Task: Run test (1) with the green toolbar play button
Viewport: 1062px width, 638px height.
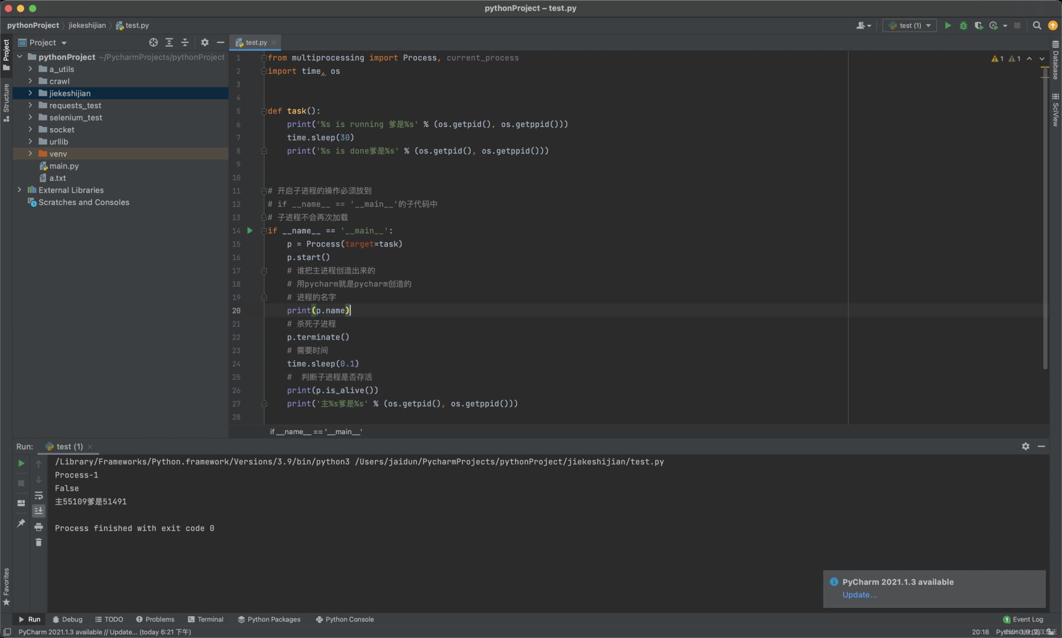Action: (947, 25)
